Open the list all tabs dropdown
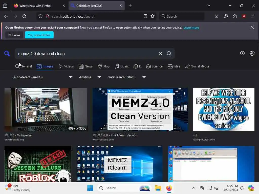The width and height of the screenshot is (259, 194). 209,6
